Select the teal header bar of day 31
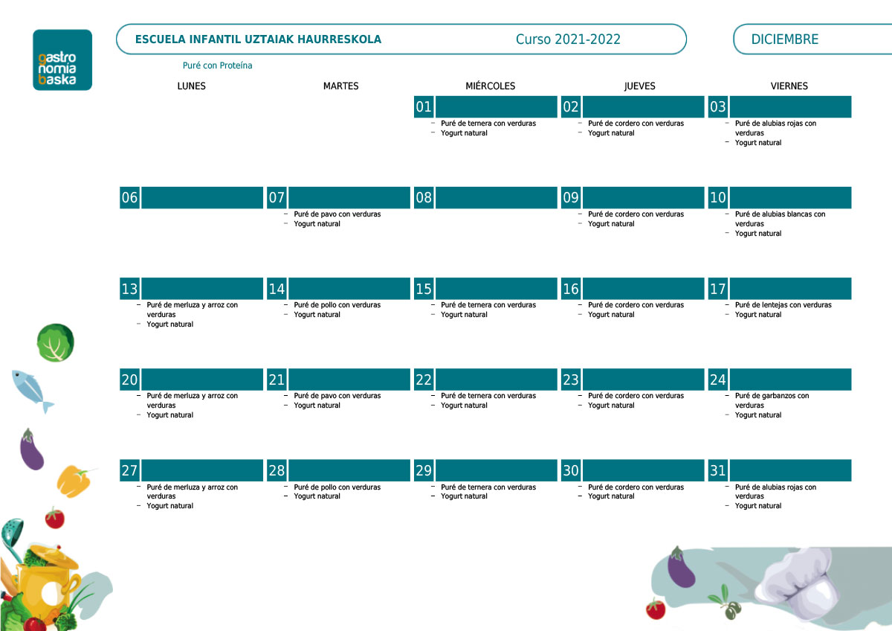Screen dimensions: 892x631 (791, 470)
